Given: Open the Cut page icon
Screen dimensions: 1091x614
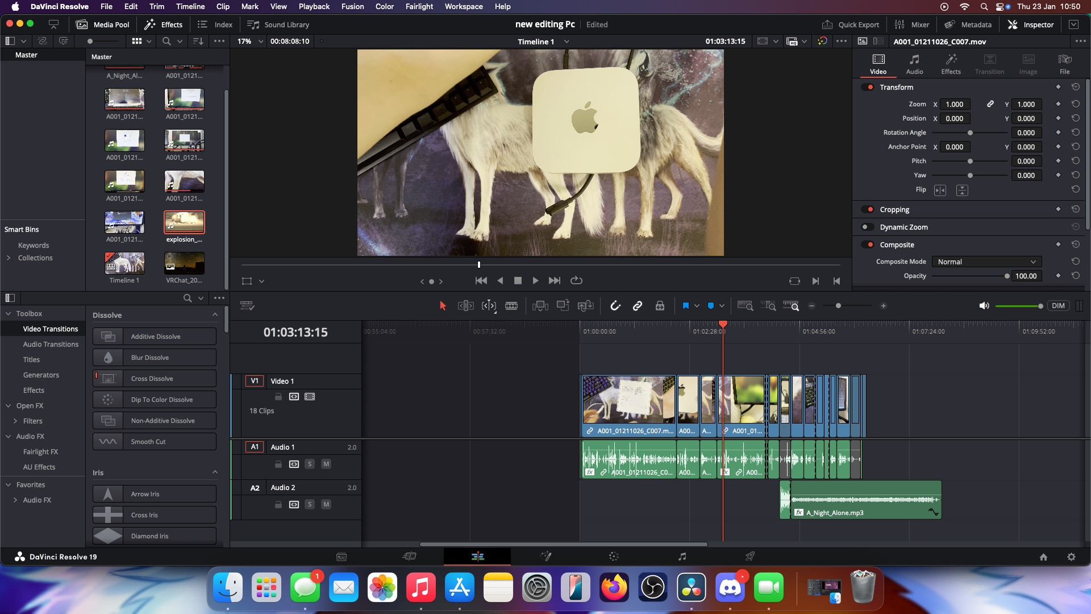Looking at the screenshot, I should click(409, 557).
